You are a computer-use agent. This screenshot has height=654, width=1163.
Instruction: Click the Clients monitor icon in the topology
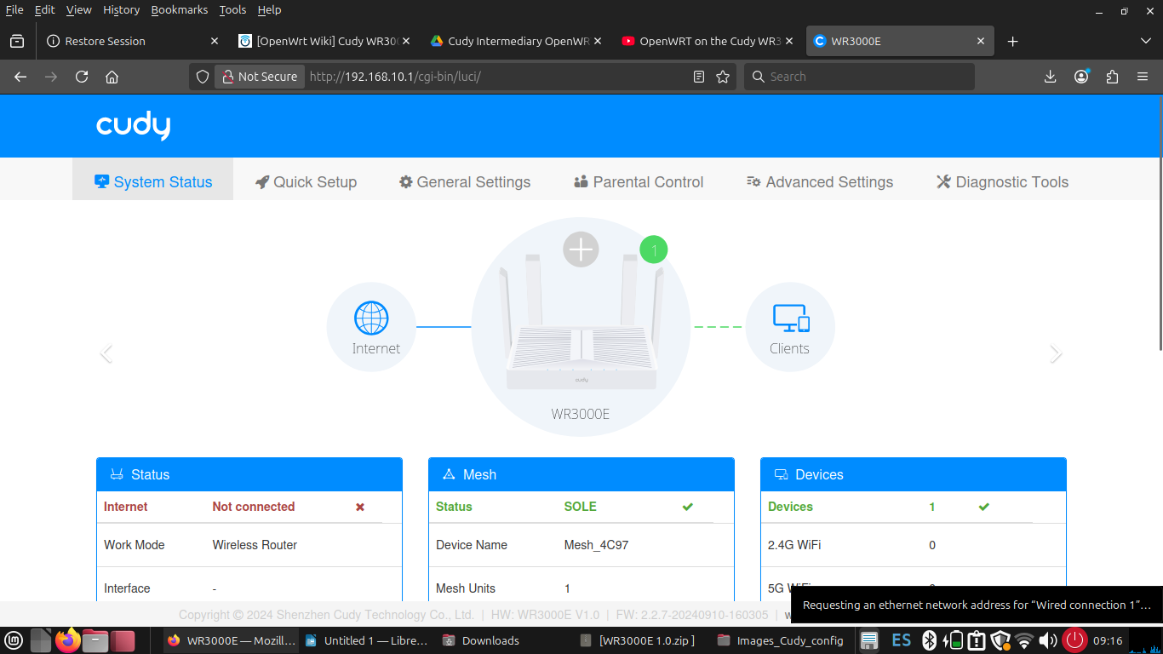coord(790,317)
